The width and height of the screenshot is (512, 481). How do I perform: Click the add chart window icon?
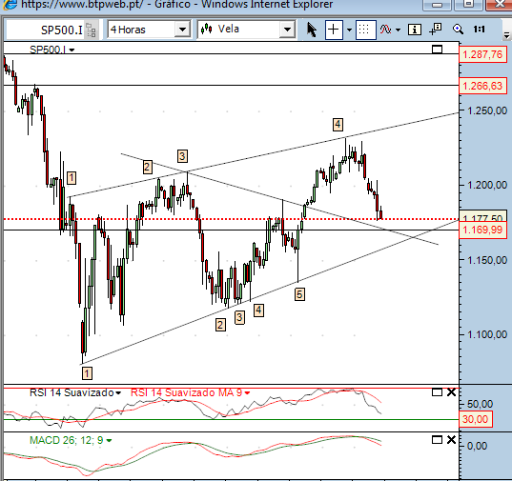pos(436,29)
